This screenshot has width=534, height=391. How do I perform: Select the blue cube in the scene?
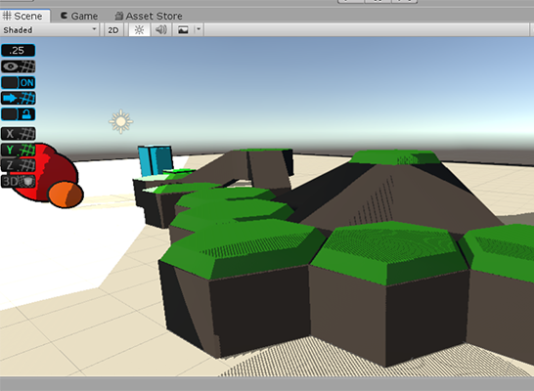coord(155,160)
